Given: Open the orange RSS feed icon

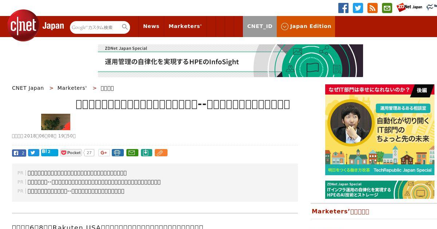Looking at the screenshot, I should tap(373, 8).
